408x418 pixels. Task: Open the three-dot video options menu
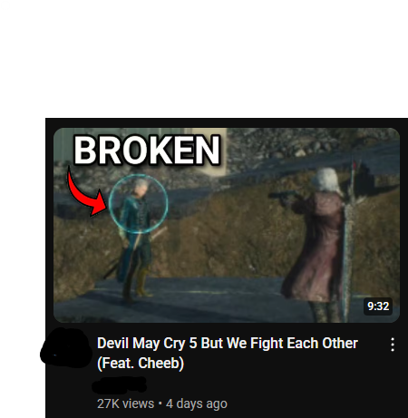(393, 345)
